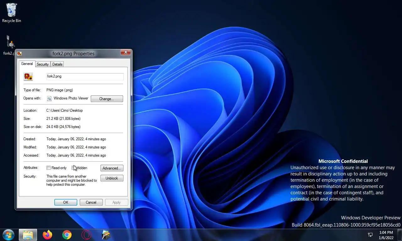
Task: Click the Change... button for default program
Action: coord(107,99)
